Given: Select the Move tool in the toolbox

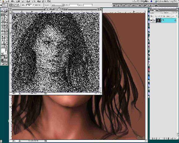Looking at the screenshot, I should tap(6, 15).
